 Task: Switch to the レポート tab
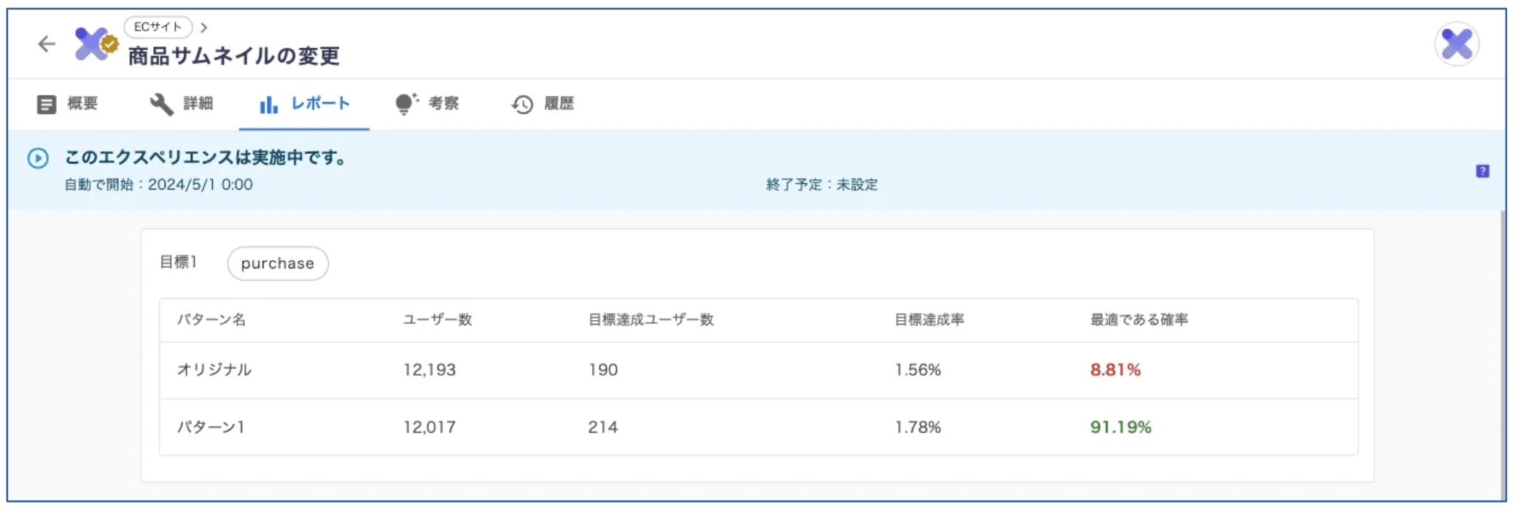point(304,104)
